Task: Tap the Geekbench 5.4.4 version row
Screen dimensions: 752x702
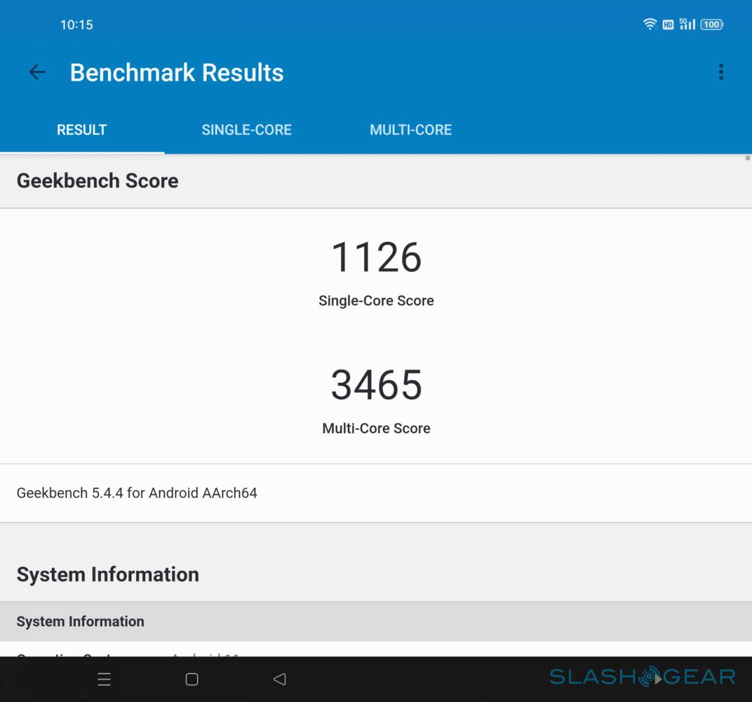Action: (137, 493)
